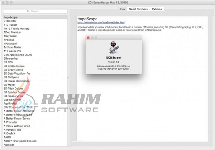This screenshot has height=150, width=215.
Task: Select A Valley Without Wind entry
Action: coord(35,126)
